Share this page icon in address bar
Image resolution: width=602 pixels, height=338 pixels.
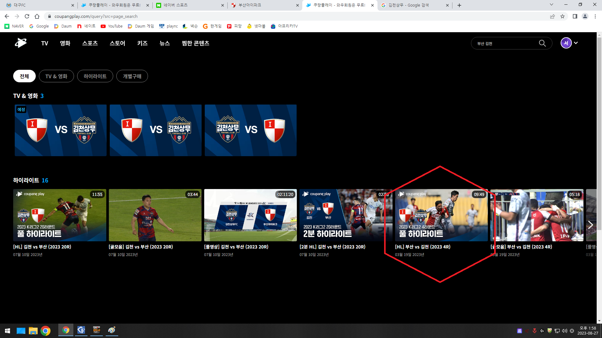pos(552,16)
